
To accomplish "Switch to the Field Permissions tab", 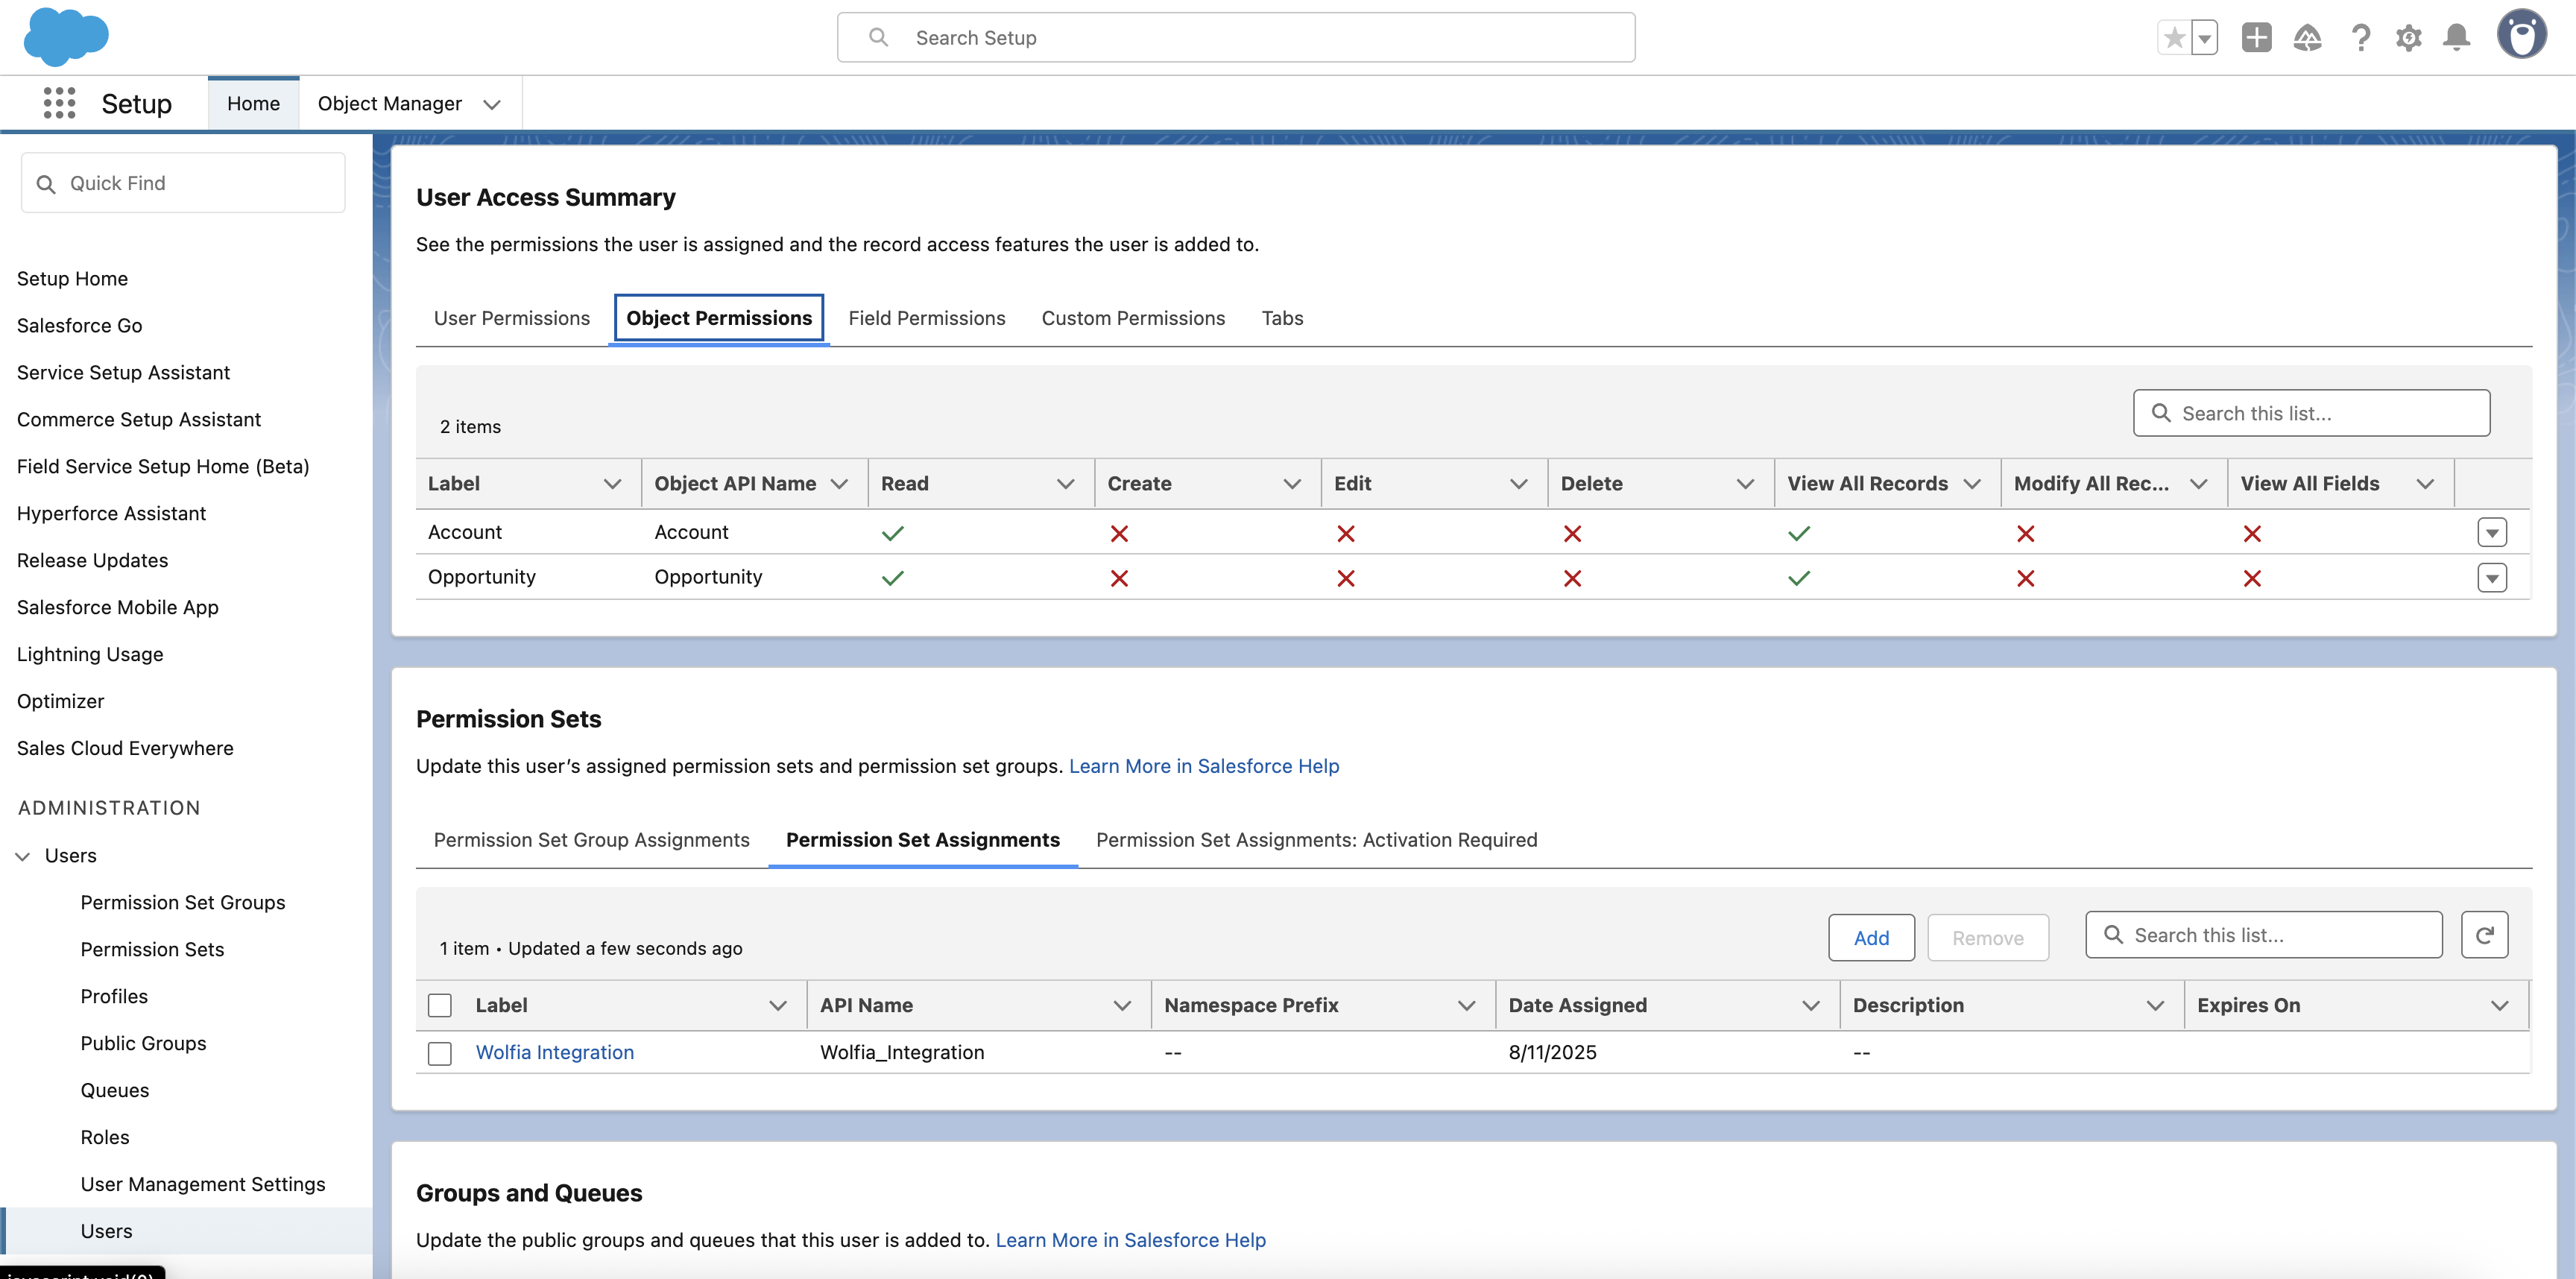I will [926, 318].
